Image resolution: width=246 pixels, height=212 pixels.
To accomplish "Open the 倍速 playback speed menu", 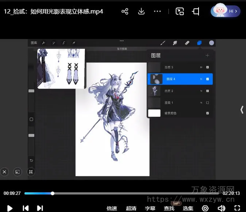I will point(112,208).
